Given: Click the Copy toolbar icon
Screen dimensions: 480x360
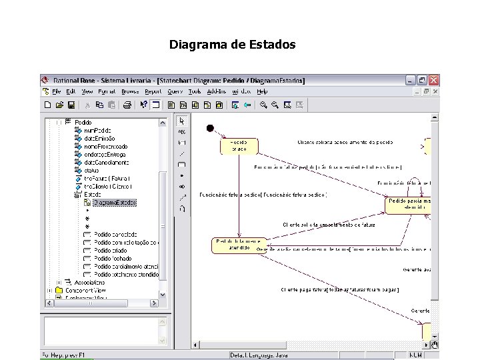Looking at the screenshot, I should pyautogui.click(x=99, y=105).
